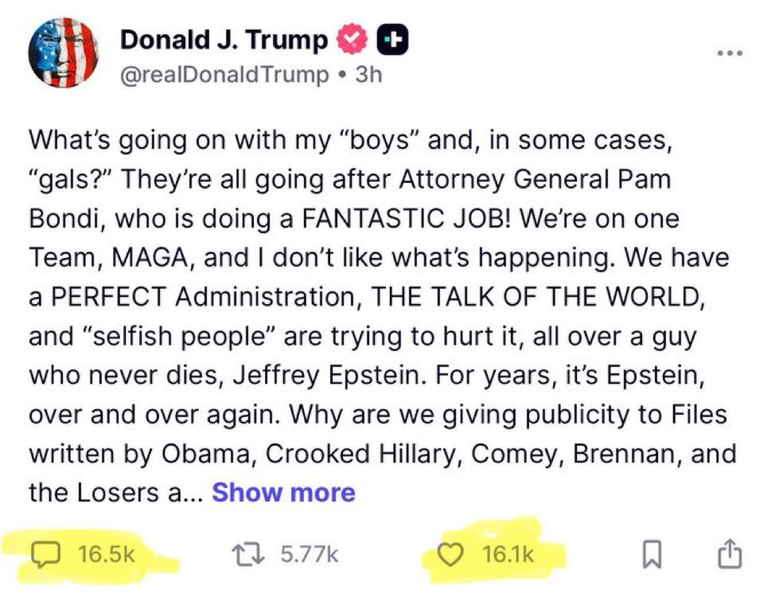Image resolution: width=775 pixels, height=601 pixels.
Task: Click the 16.1k likes count
Action: (x=508, y=554)
